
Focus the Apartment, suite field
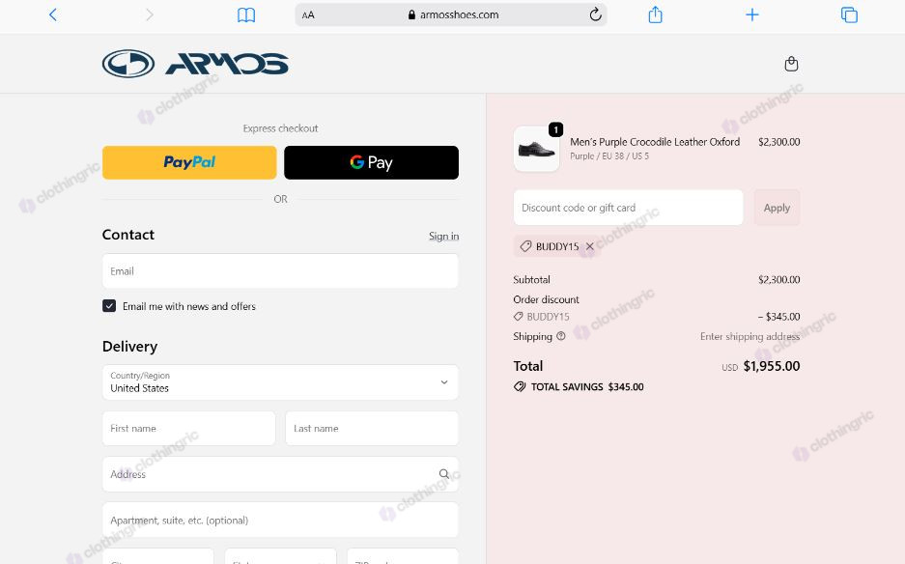pos(280,521)
